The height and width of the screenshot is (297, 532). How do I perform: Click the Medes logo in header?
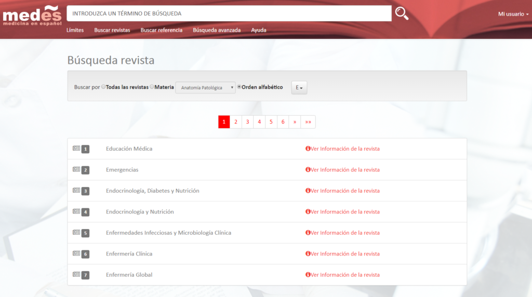(32, 15)
